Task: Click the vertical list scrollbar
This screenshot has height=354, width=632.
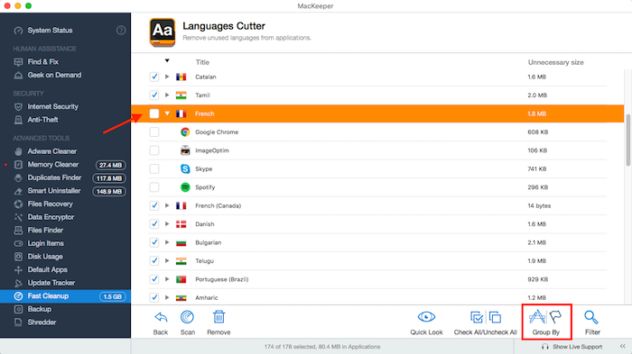Action: coord(628,140)
